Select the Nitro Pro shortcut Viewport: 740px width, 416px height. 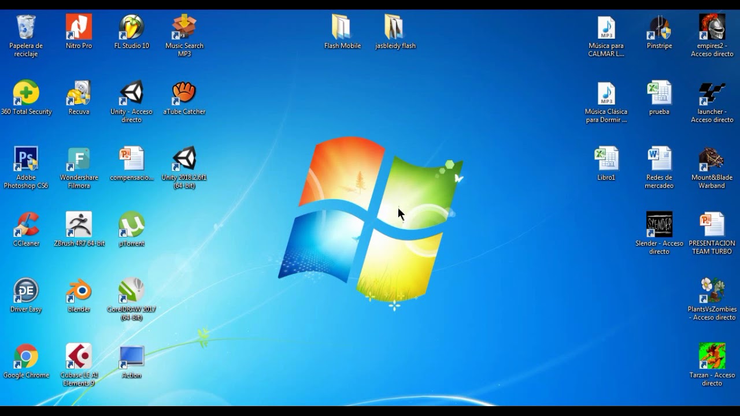coord(79,27)
